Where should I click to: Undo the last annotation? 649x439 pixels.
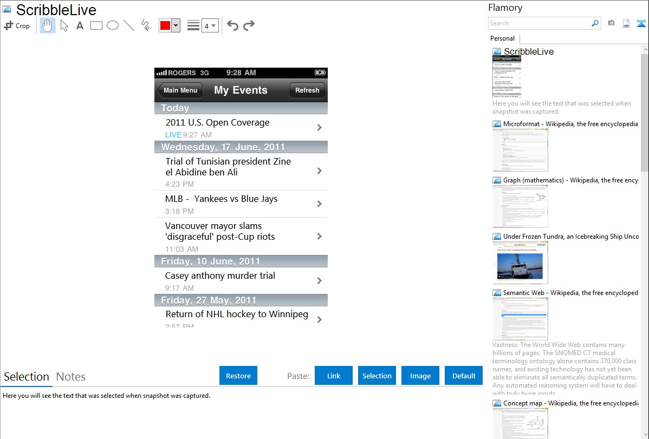pos(232,25)
